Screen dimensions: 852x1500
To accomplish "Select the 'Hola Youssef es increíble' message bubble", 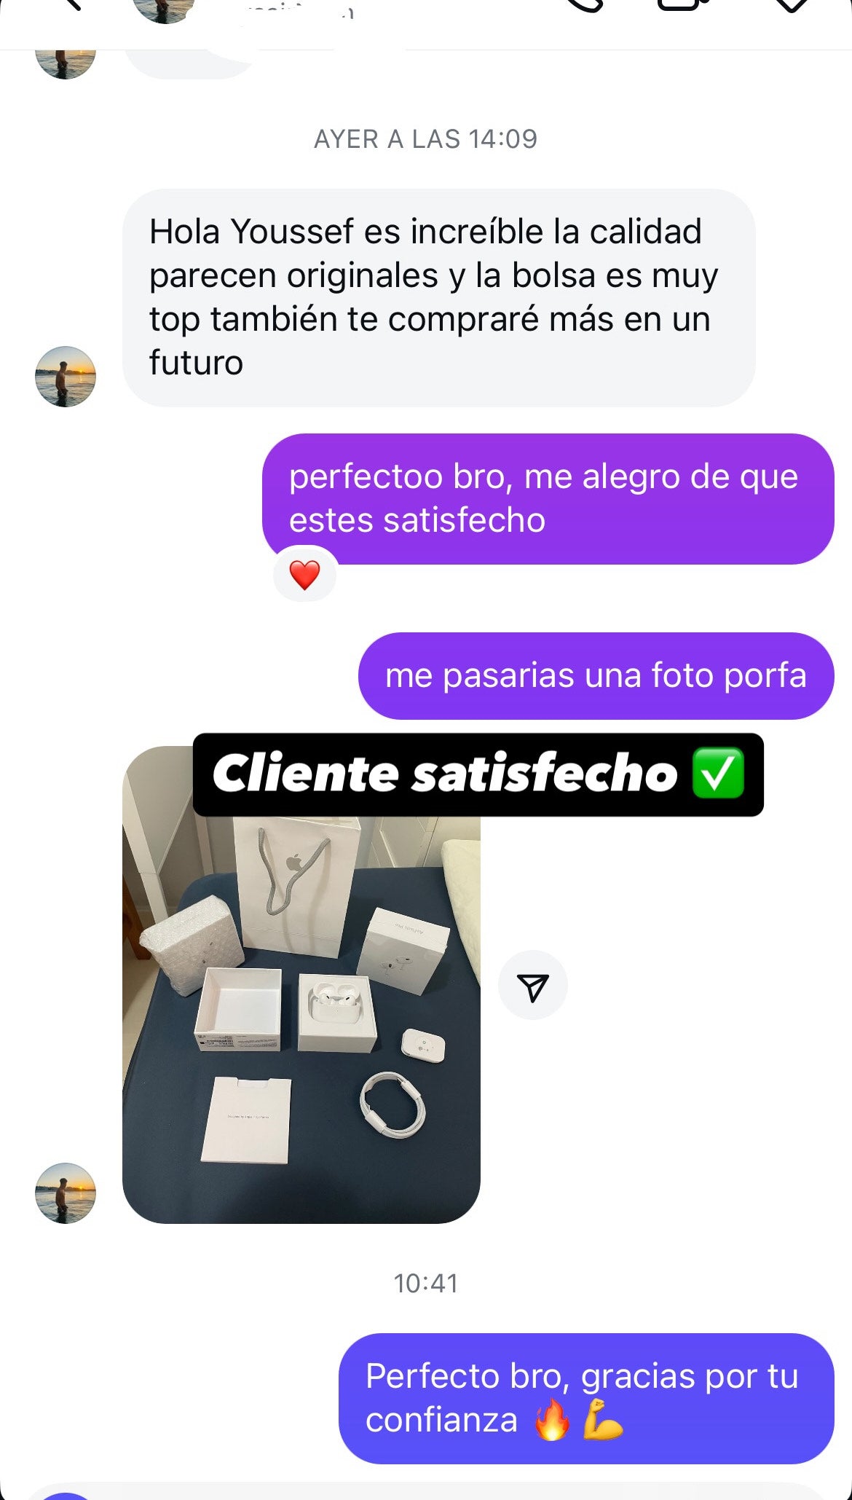I will tap(439, 297).
